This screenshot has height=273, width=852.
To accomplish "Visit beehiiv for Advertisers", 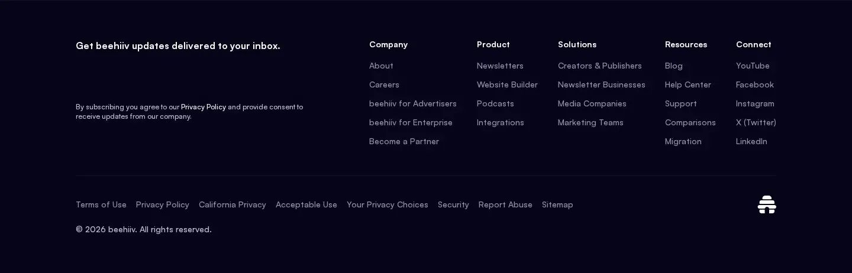I will click(x=413, y=103).
